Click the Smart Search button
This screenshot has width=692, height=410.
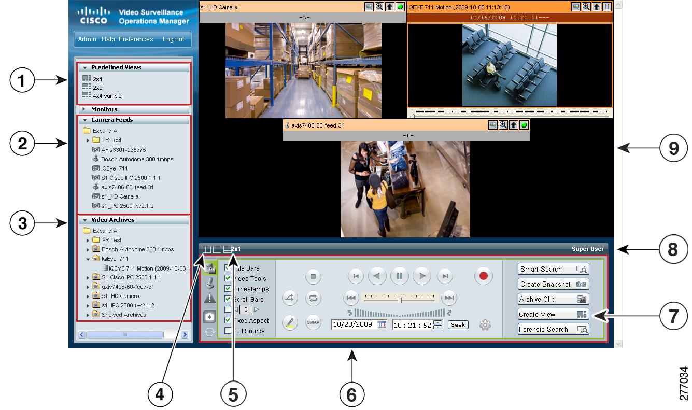553,269
